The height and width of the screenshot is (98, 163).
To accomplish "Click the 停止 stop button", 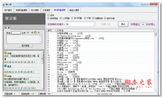I will click(123, 24).
